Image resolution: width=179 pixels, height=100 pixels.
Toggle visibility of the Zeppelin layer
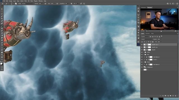point(142,50)
